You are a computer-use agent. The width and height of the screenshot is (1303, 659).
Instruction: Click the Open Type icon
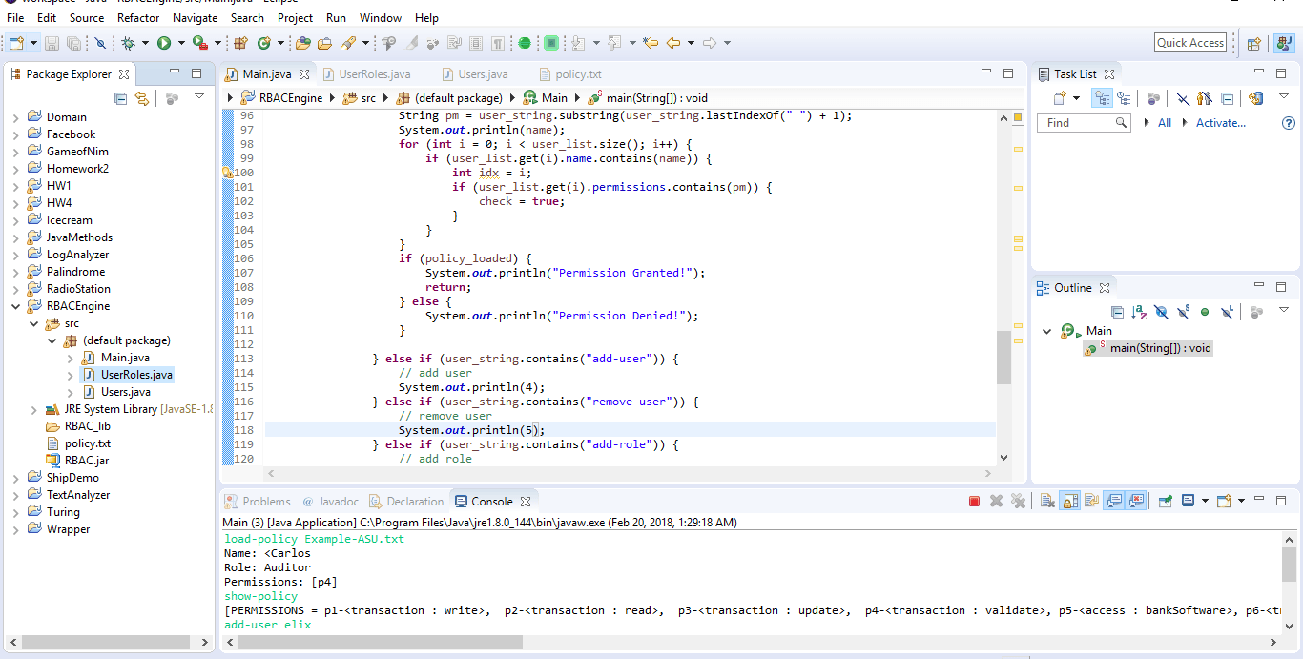coord(302,43)
